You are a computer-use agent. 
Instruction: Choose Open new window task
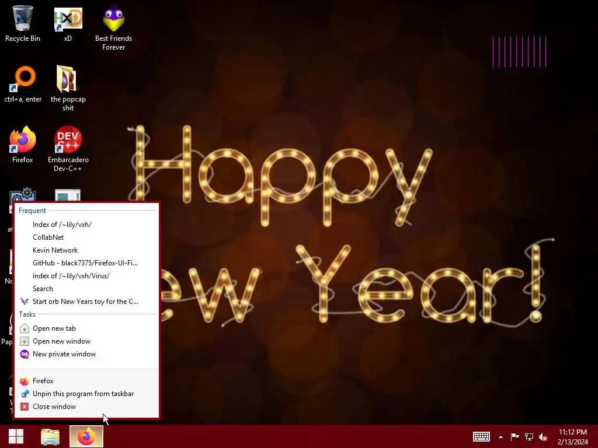pos(86,341)
